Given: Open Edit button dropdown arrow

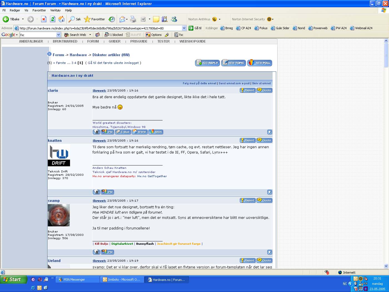Looking at the screenshot, I should tap(149, 19).
